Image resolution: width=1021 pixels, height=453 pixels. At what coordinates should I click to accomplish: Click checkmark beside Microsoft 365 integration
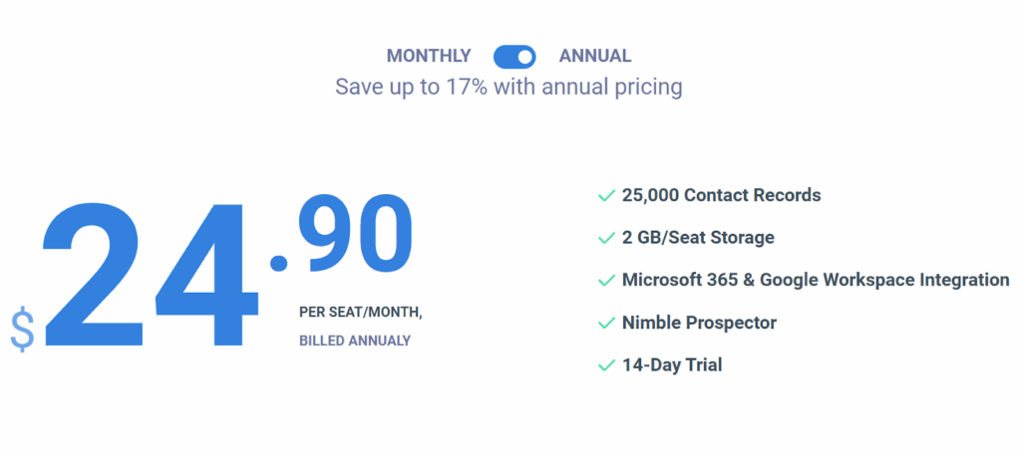605,281
